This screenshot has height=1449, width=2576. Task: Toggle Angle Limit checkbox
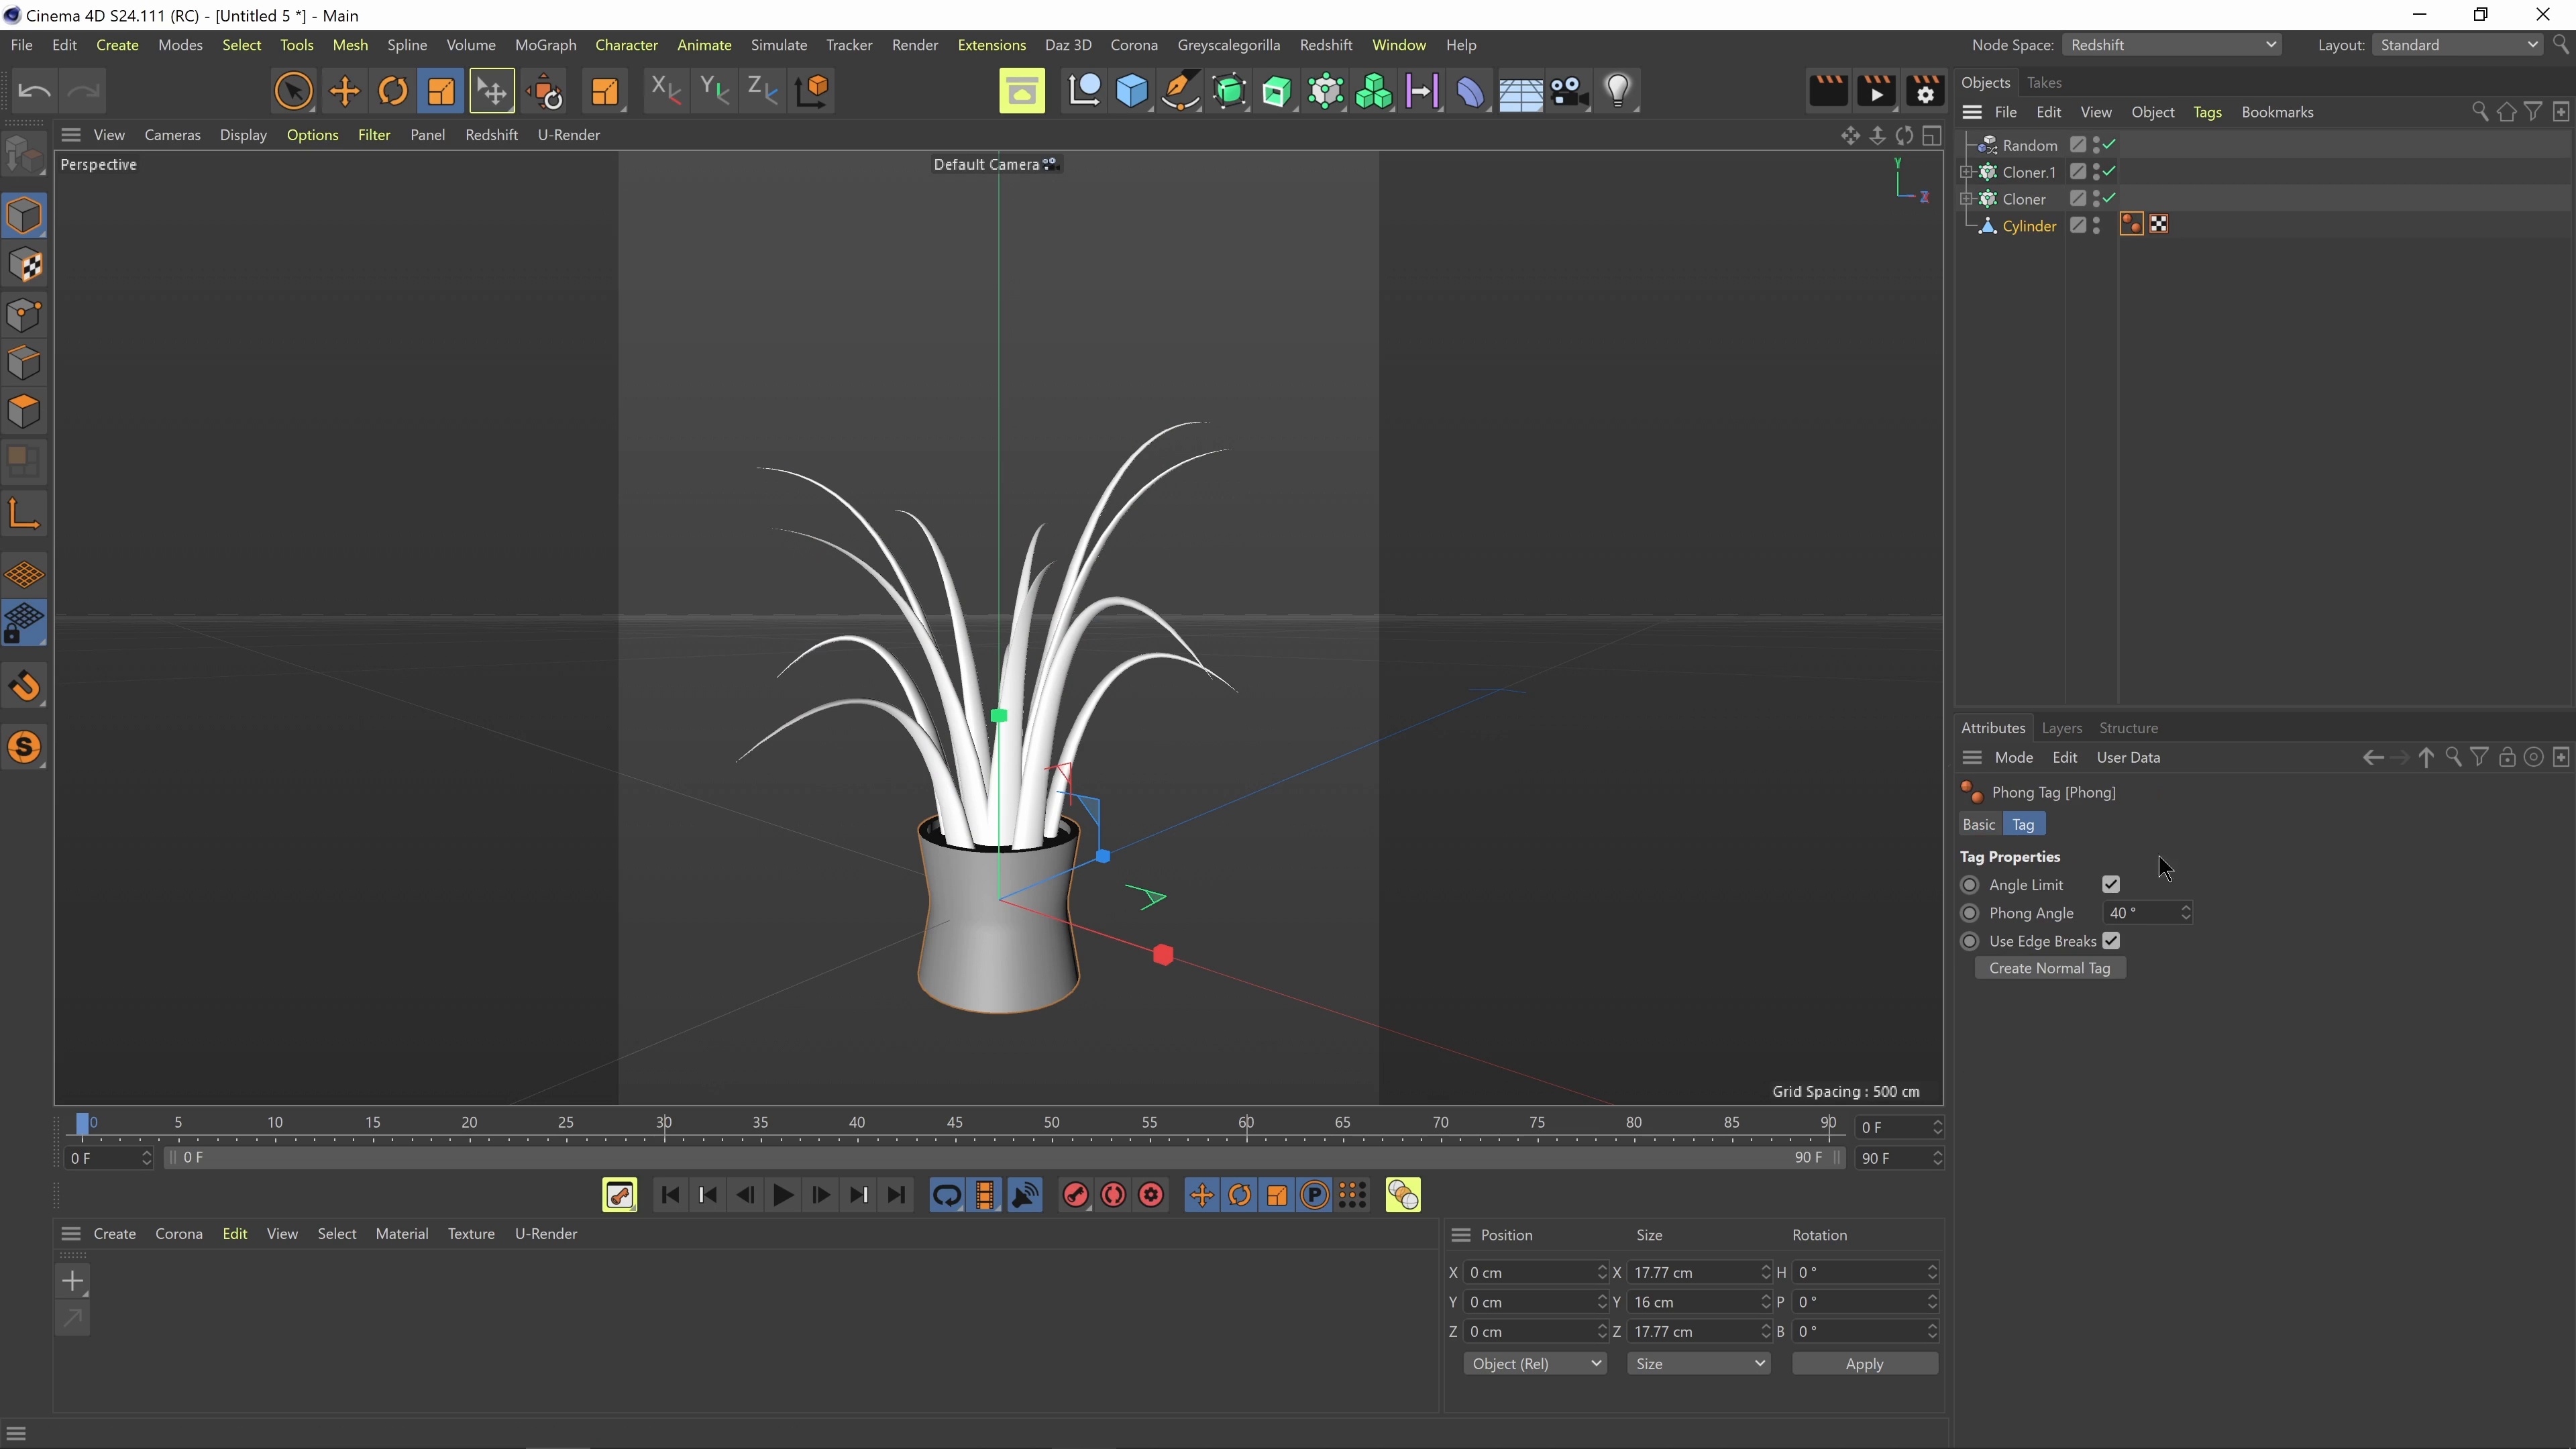click(2111, 885)
